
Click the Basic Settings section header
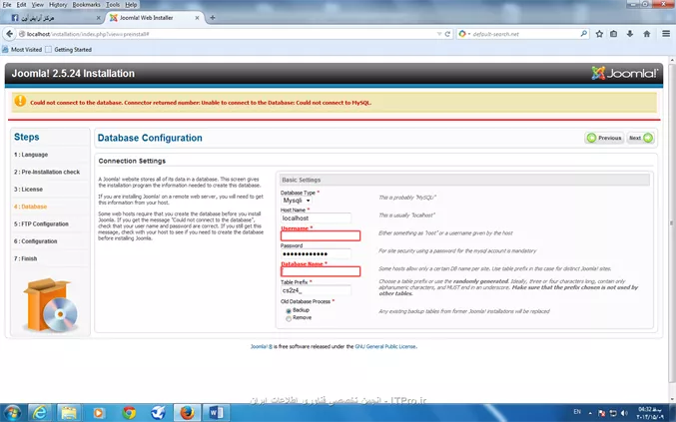(464, 180)
